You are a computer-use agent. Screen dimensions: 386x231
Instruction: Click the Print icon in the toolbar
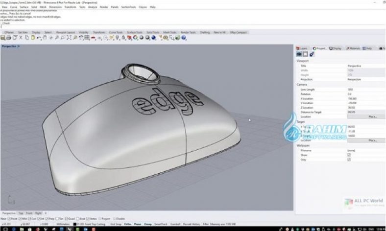tap(9, 38)
